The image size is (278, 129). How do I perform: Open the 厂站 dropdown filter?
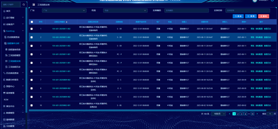click(x=64, y=11)
